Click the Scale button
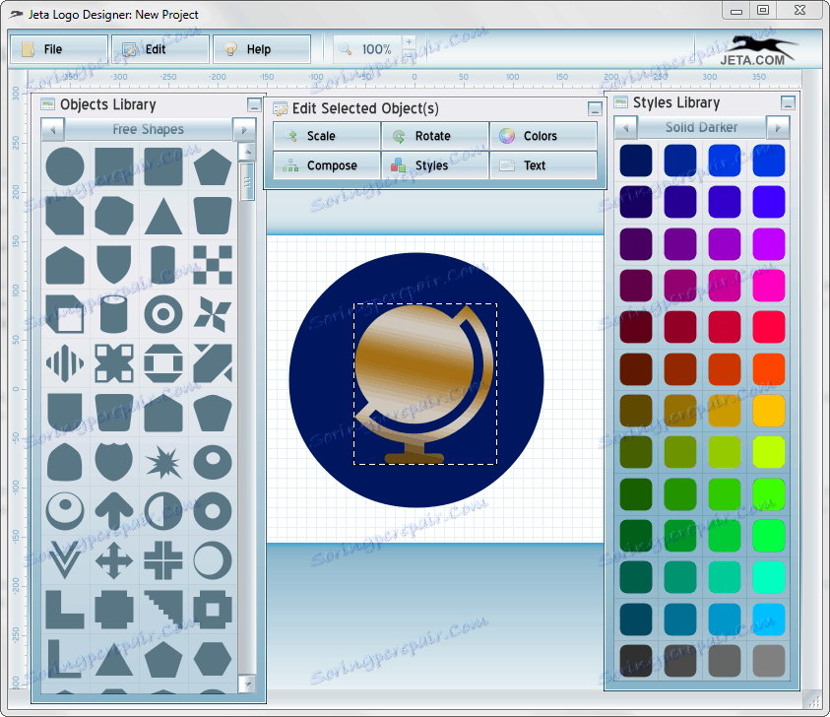This screenshot has width=830, height=717. 327,136
